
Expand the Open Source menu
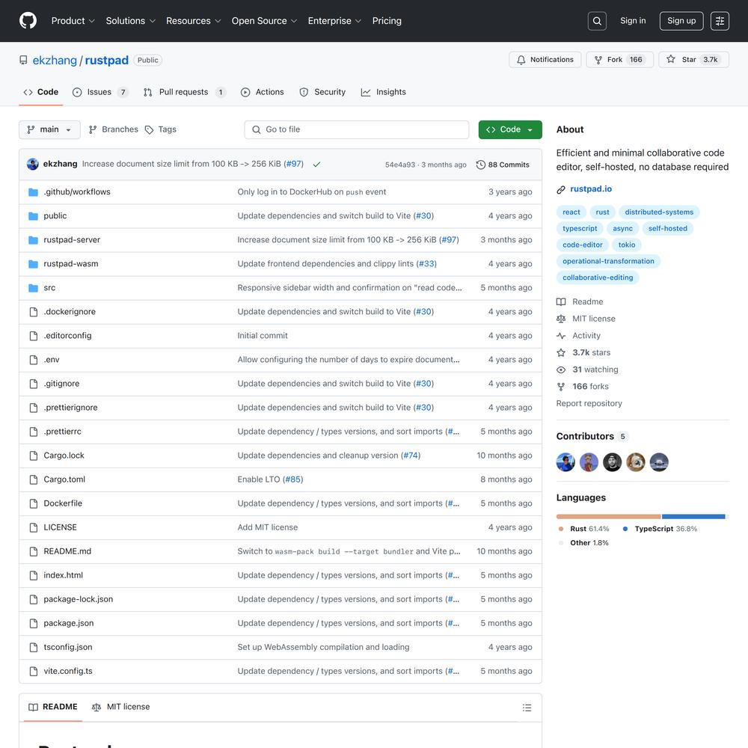264,21
